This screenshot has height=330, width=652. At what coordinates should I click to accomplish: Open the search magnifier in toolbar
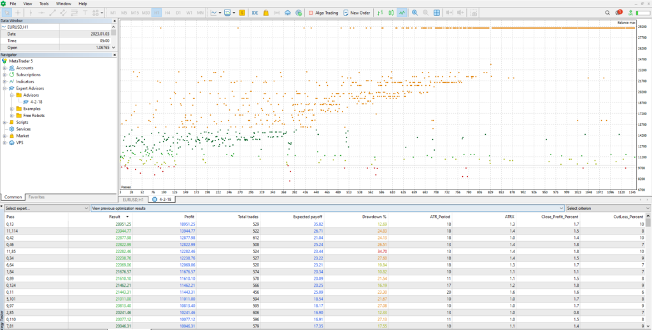pos(607,12)
